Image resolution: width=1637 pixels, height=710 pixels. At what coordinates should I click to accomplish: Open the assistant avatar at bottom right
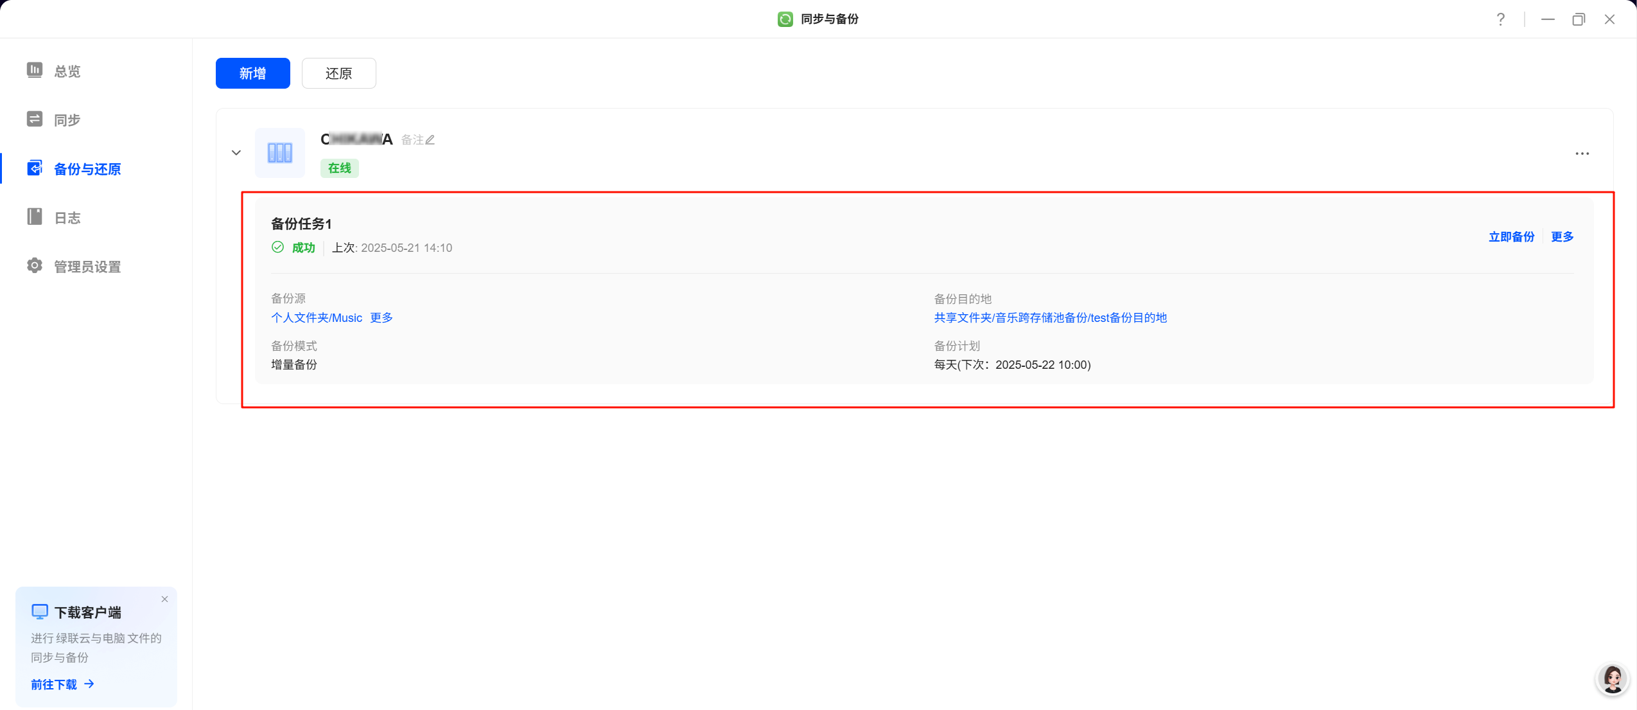(1612, 679)
